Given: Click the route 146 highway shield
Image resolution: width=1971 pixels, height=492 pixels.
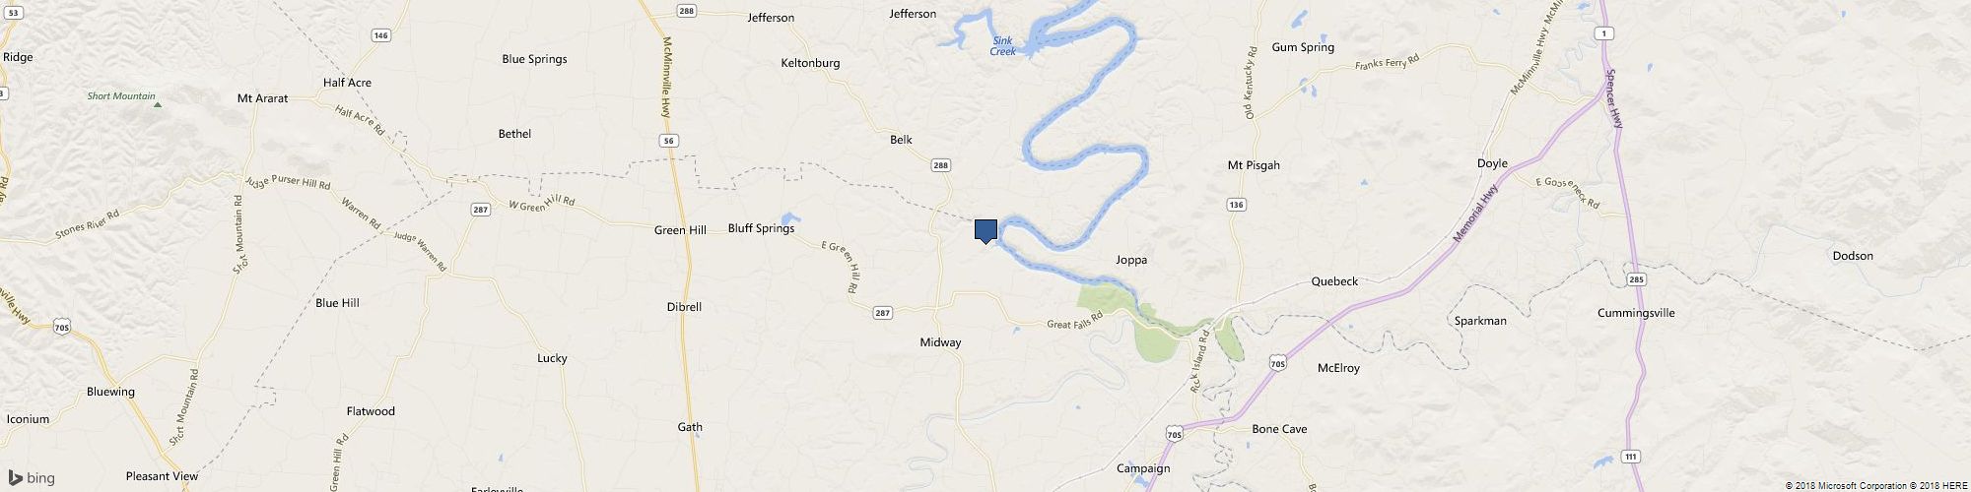Looking at the screenshot, I should [381, 35].
